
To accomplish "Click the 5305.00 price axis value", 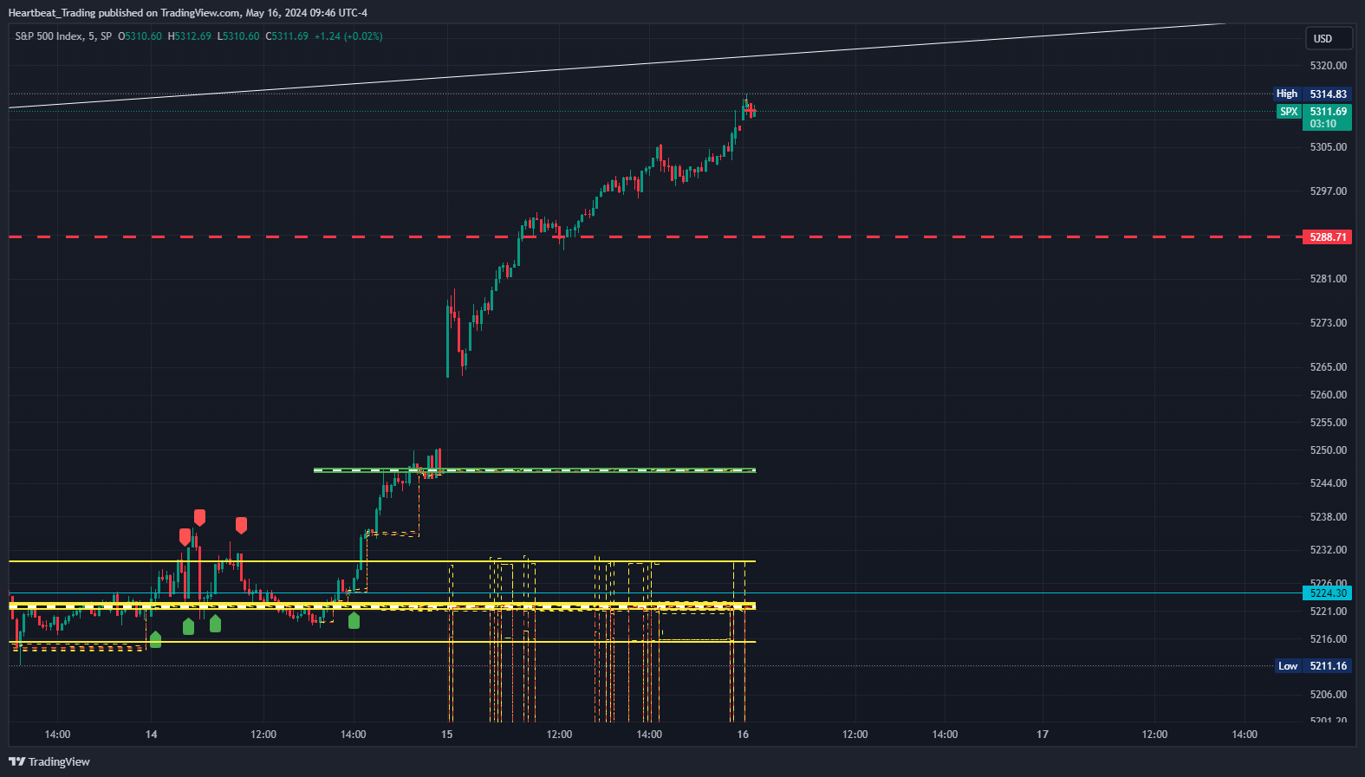I will coord(1328,147).
